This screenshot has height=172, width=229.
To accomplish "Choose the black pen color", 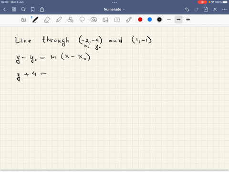I will click(159, 20).
